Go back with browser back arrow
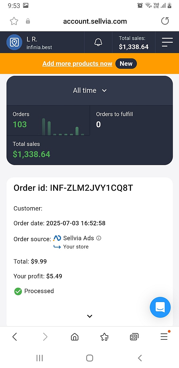Screen dimensions: 179x368 (x=15, y=337)
